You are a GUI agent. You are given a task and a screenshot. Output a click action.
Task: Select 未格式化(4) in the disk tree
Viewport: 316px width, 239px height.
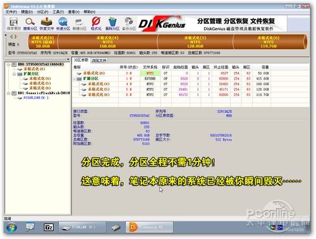pos(40,79)
